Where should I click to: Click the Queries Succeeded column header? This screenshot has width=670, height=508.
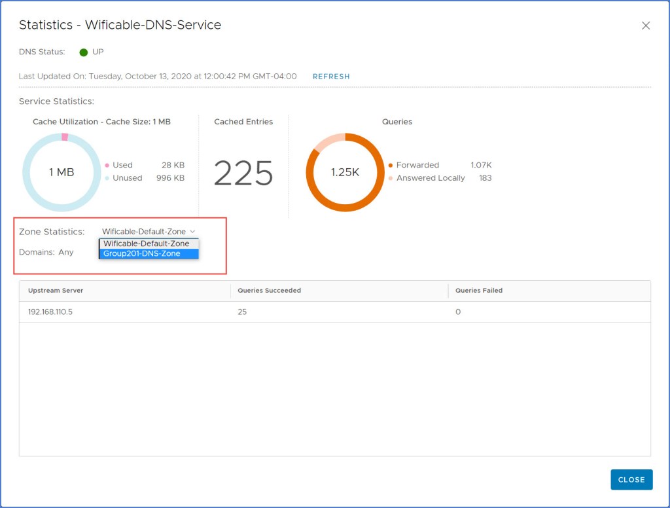pyautogui.click(x=269, y=291)
